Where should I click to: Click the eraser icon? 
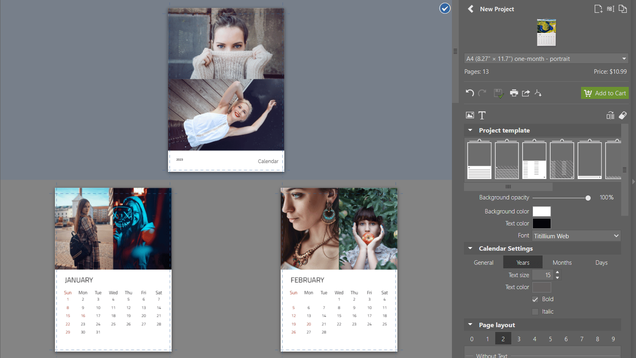click(623, 115)
